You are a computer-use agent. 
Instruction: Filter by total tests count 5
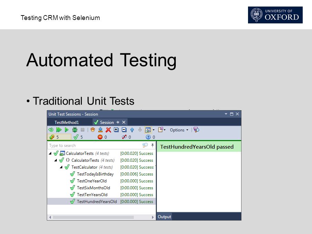[59, 137]
